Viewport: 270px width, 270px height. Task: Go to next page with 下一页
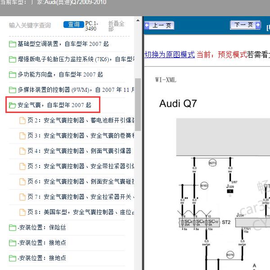(x=245, y=25)
